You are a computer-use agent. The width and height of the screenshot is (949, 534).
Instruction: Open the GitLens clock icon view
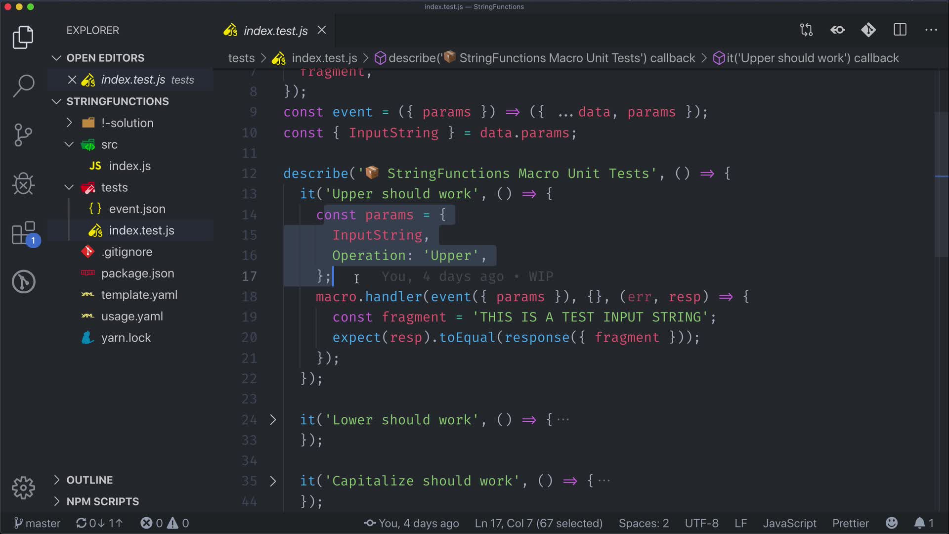[23, 282]
